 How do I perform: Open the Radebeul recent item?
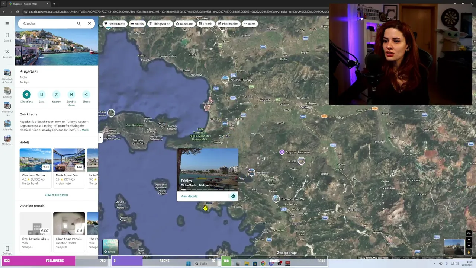[x=7, y=109]
